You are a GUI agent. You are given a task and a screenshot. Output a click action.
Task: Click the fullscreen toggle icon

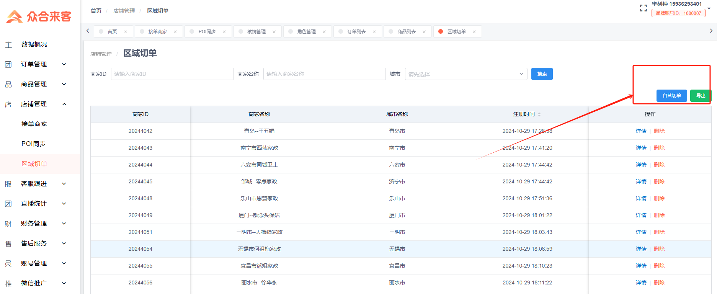coord(644,8)
